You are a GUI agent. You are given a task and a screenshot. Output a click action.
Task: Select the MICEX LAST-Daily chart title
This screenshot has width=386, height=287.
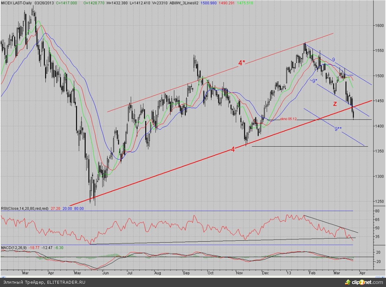(16, 3)
